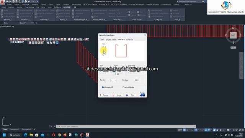Screen dimensions: 245x138
Task: Expand the Modifier ribbon panel
Action: click(24, 20)
